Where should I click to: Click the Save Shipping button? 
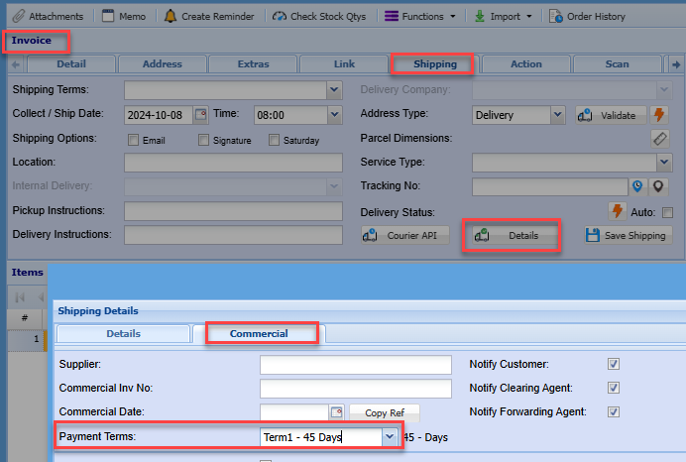pos(627,235)
